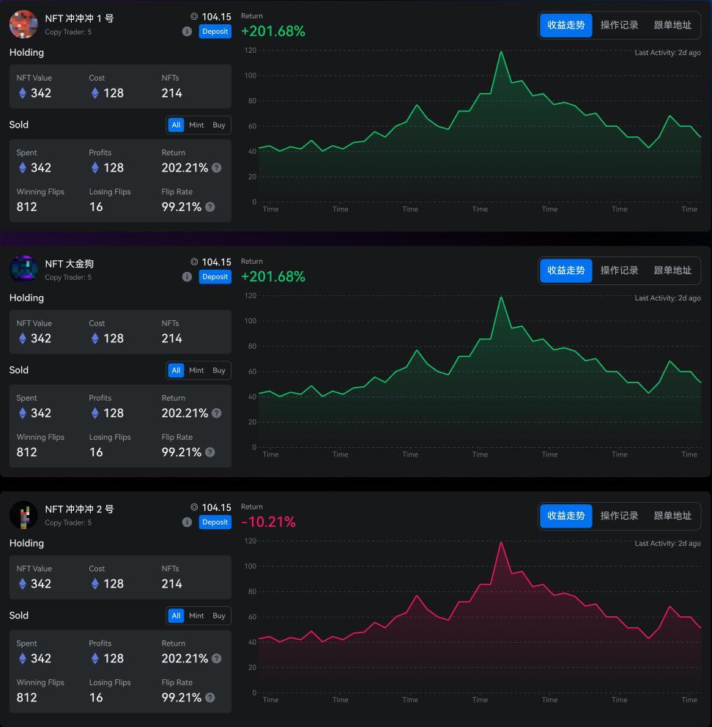Switch to 收益走势 tab for NFT 冲冲冲 2 号
This screenshot has height=727, width=712.
pyautogui.click(x=566, y=516)
